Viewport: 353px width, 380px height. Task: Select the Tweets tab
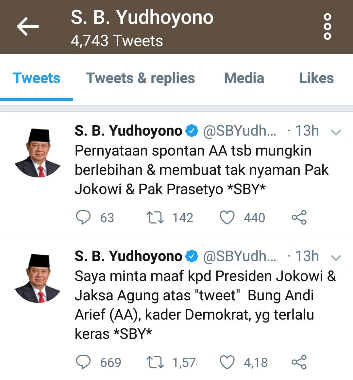(37, 78)
